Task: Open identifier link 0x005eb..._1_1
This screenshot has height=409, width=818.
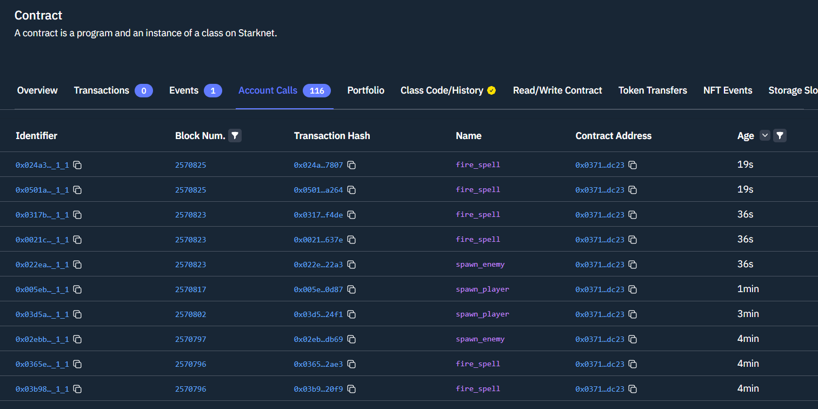Action: coord(42,289)
